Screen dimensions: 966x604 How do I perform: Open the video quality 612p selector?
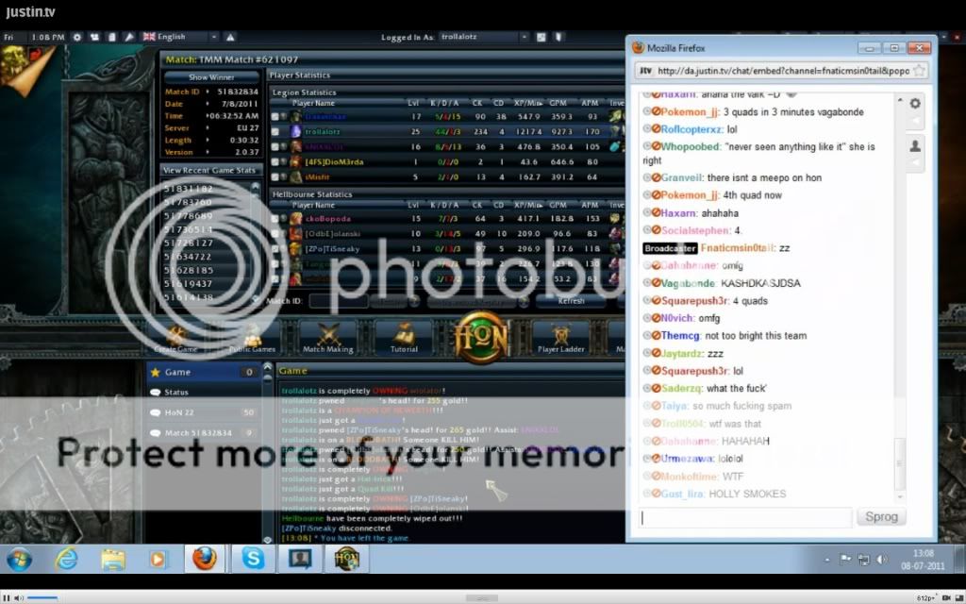pos(929,597)
